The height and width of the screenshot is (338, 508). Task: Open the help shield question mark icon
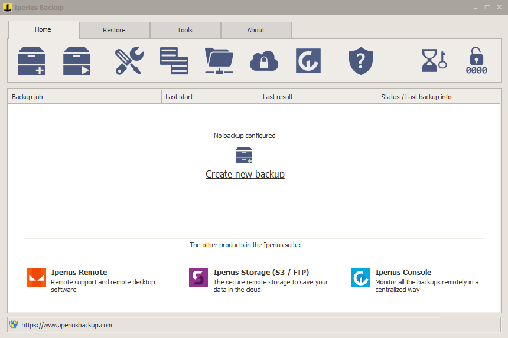click(x=360, y=61)
